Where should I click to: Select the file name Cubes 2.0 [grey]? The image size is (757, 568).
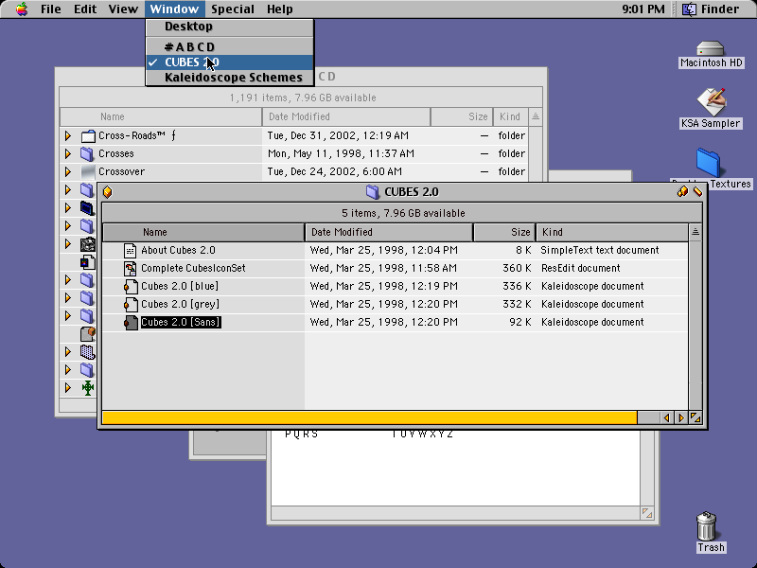pyautogui.click(x=180, y=304)
